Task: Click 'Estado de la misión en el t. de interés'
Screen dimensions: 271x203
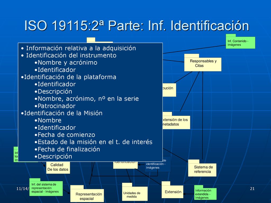Action: (x=95, y=142)
